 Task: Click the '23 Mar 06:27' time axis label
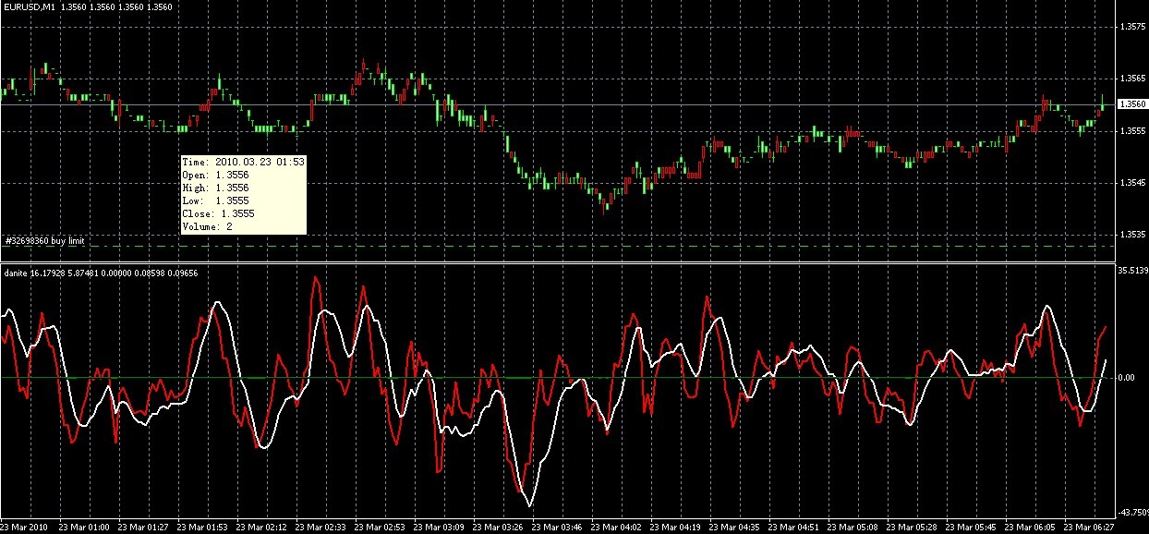pyautogui.click(x=1090, y=528)
